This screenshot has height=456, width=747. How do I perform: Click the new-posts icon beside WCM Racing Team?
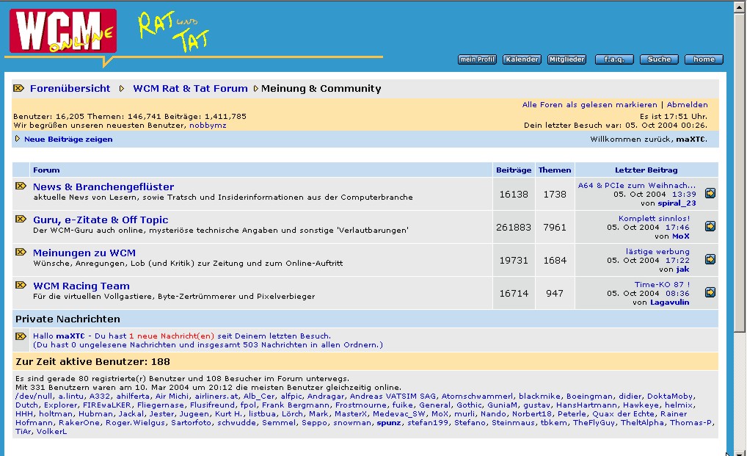click(21, 285)
